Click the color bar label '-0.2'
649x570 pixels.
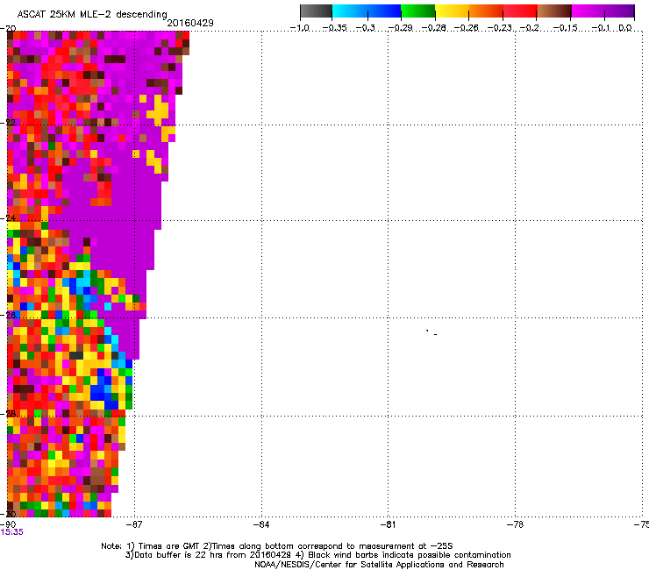[529, 28]
